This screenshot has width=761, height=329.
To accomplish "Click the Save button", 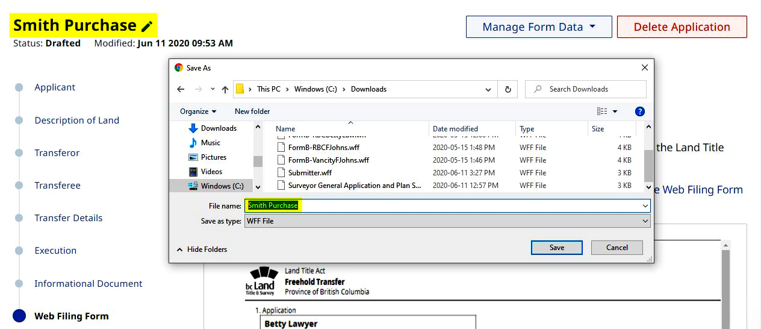I will pos(557,248).
